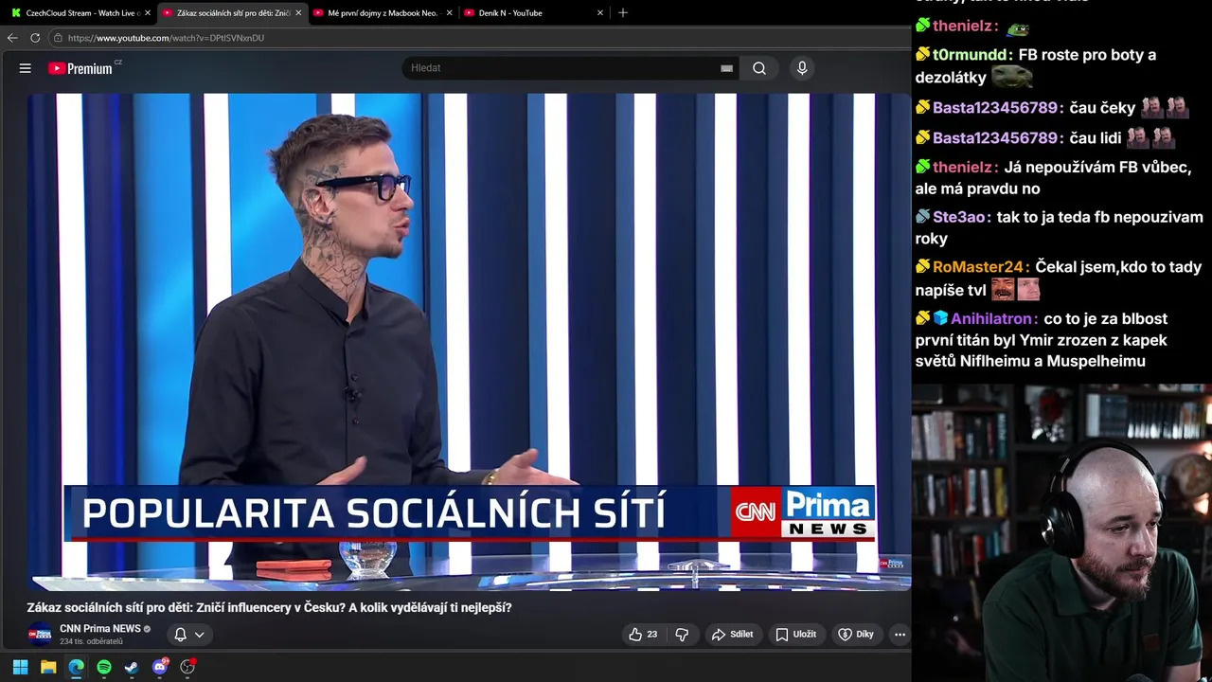Send thanks via the Díky button
This screenshot has width=1212, height=682.
[855, 635]
